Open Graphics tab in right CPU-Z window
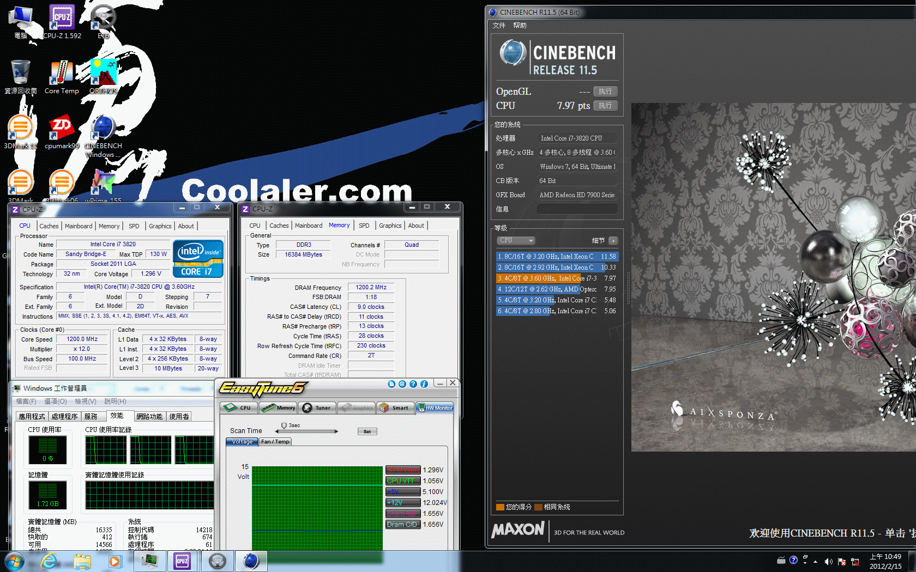Viewport: 916px width, 572px height. [x=390, y=226]
